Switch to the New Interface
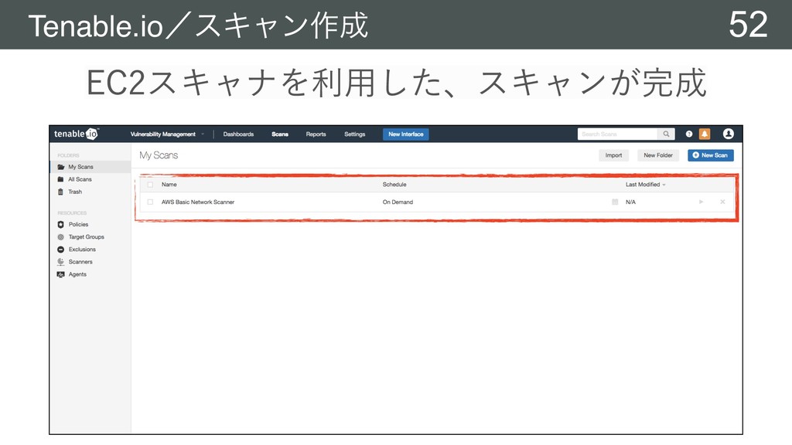This screenshot has width=792, height=445. point(405,134)
